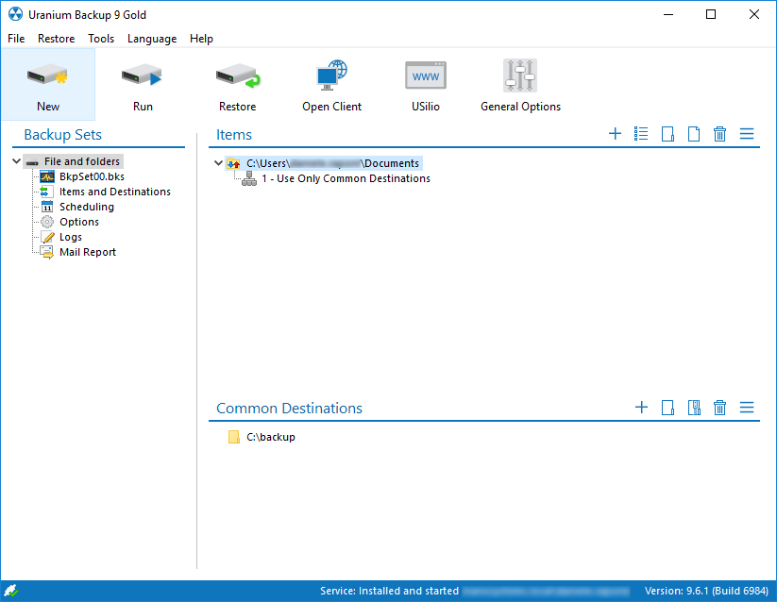Open Logs in the Backup Sets tree
The height and width of the screenshot is (602, 777).
70,237
